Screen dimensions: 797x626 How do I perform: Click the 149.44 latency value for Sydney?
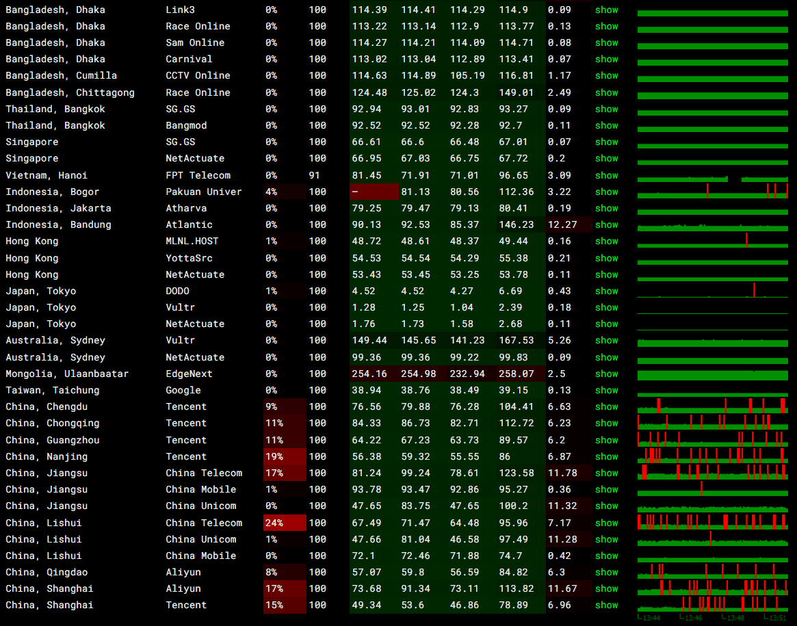(369, 340)
